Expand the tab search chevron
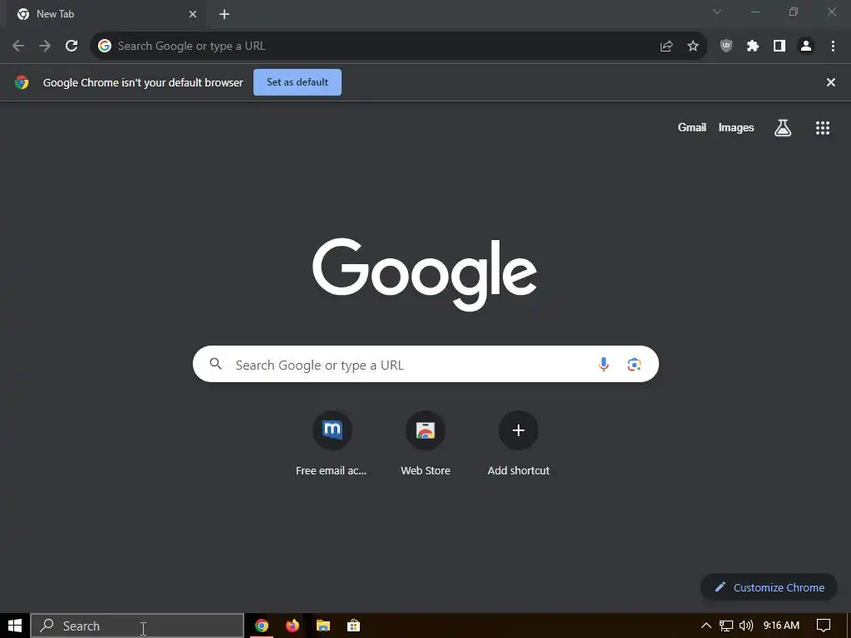This screenshot has height=638, width=851. point(717,12)
